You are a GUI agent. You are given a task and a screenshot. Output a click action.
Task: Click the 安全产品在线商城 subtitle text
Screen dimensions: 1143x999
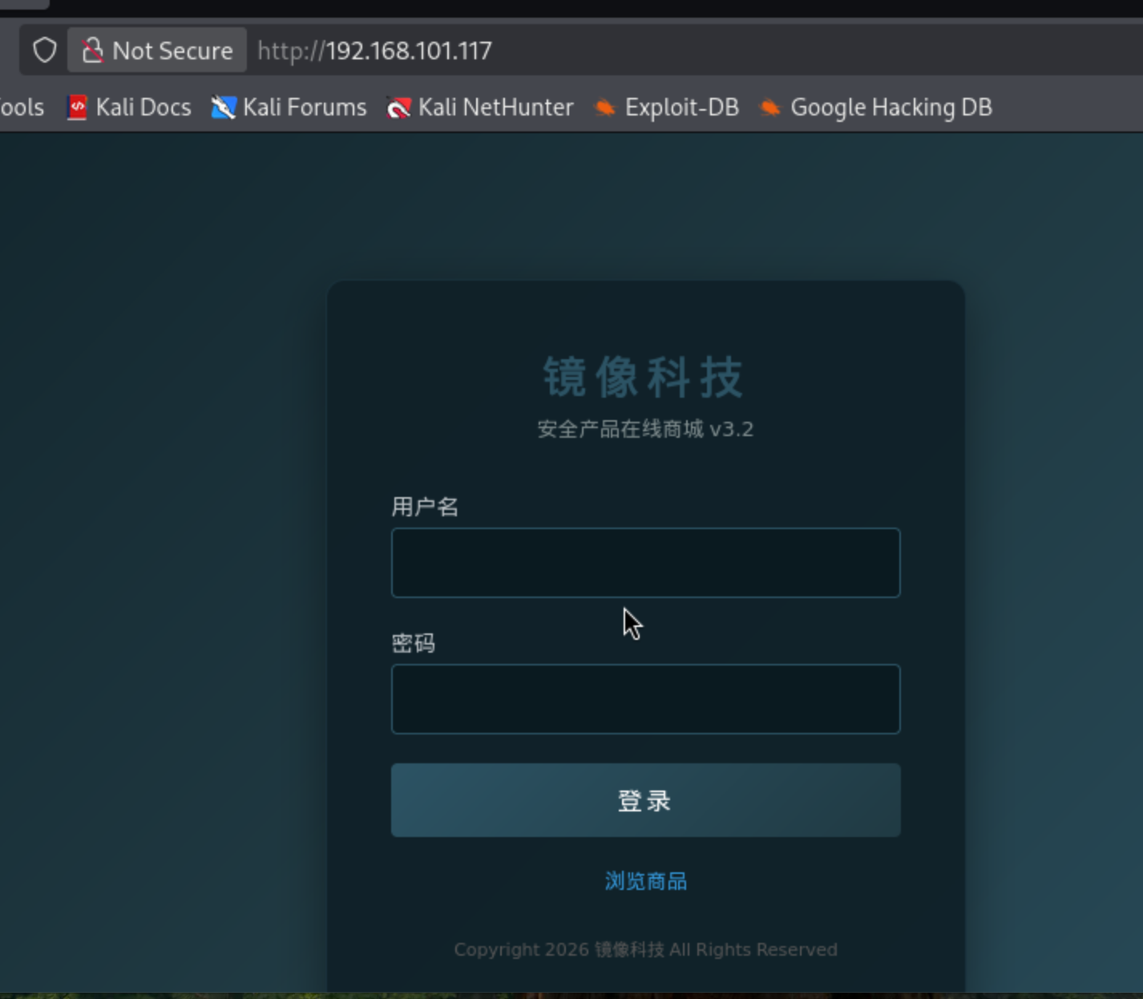point(620,429)
